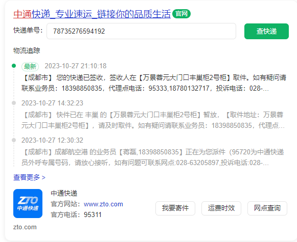
Task: Expand tracking with 查看更多 link
Action: [x=29, y=177]
